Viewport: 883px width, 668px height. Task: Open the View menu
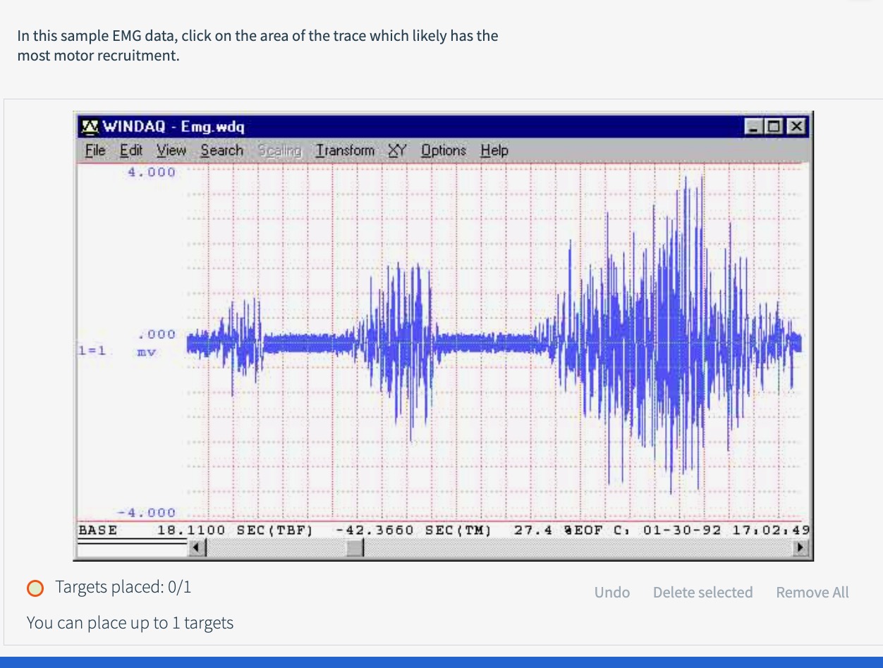tap(171, 150)
